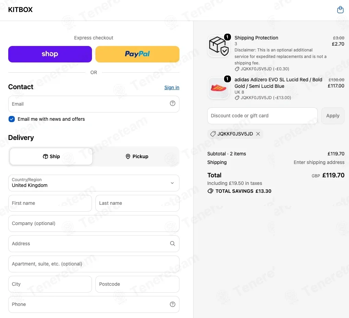The height and width of the screenshot is (318, 349).
Task: Click the adidas Adizero shoe thumbnail
Action: [x=218, y=88]
